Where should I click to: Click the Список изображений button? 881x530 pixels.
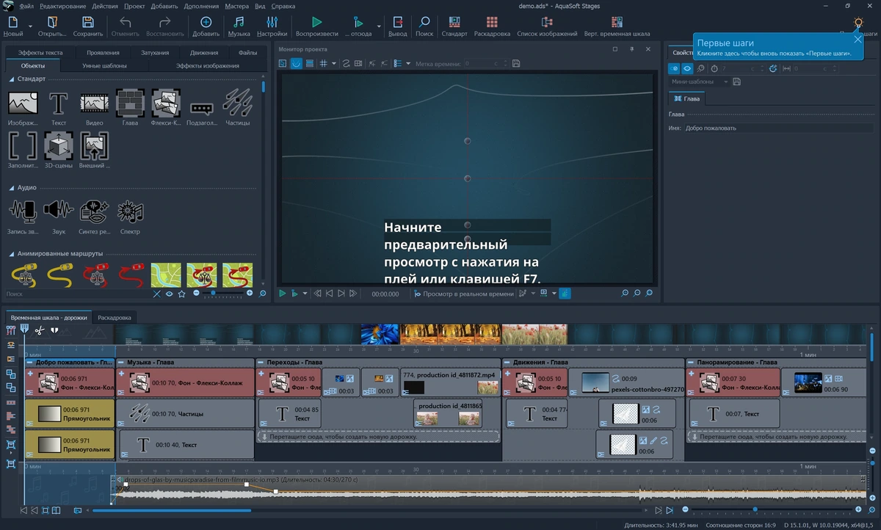(x=547, y=26)
